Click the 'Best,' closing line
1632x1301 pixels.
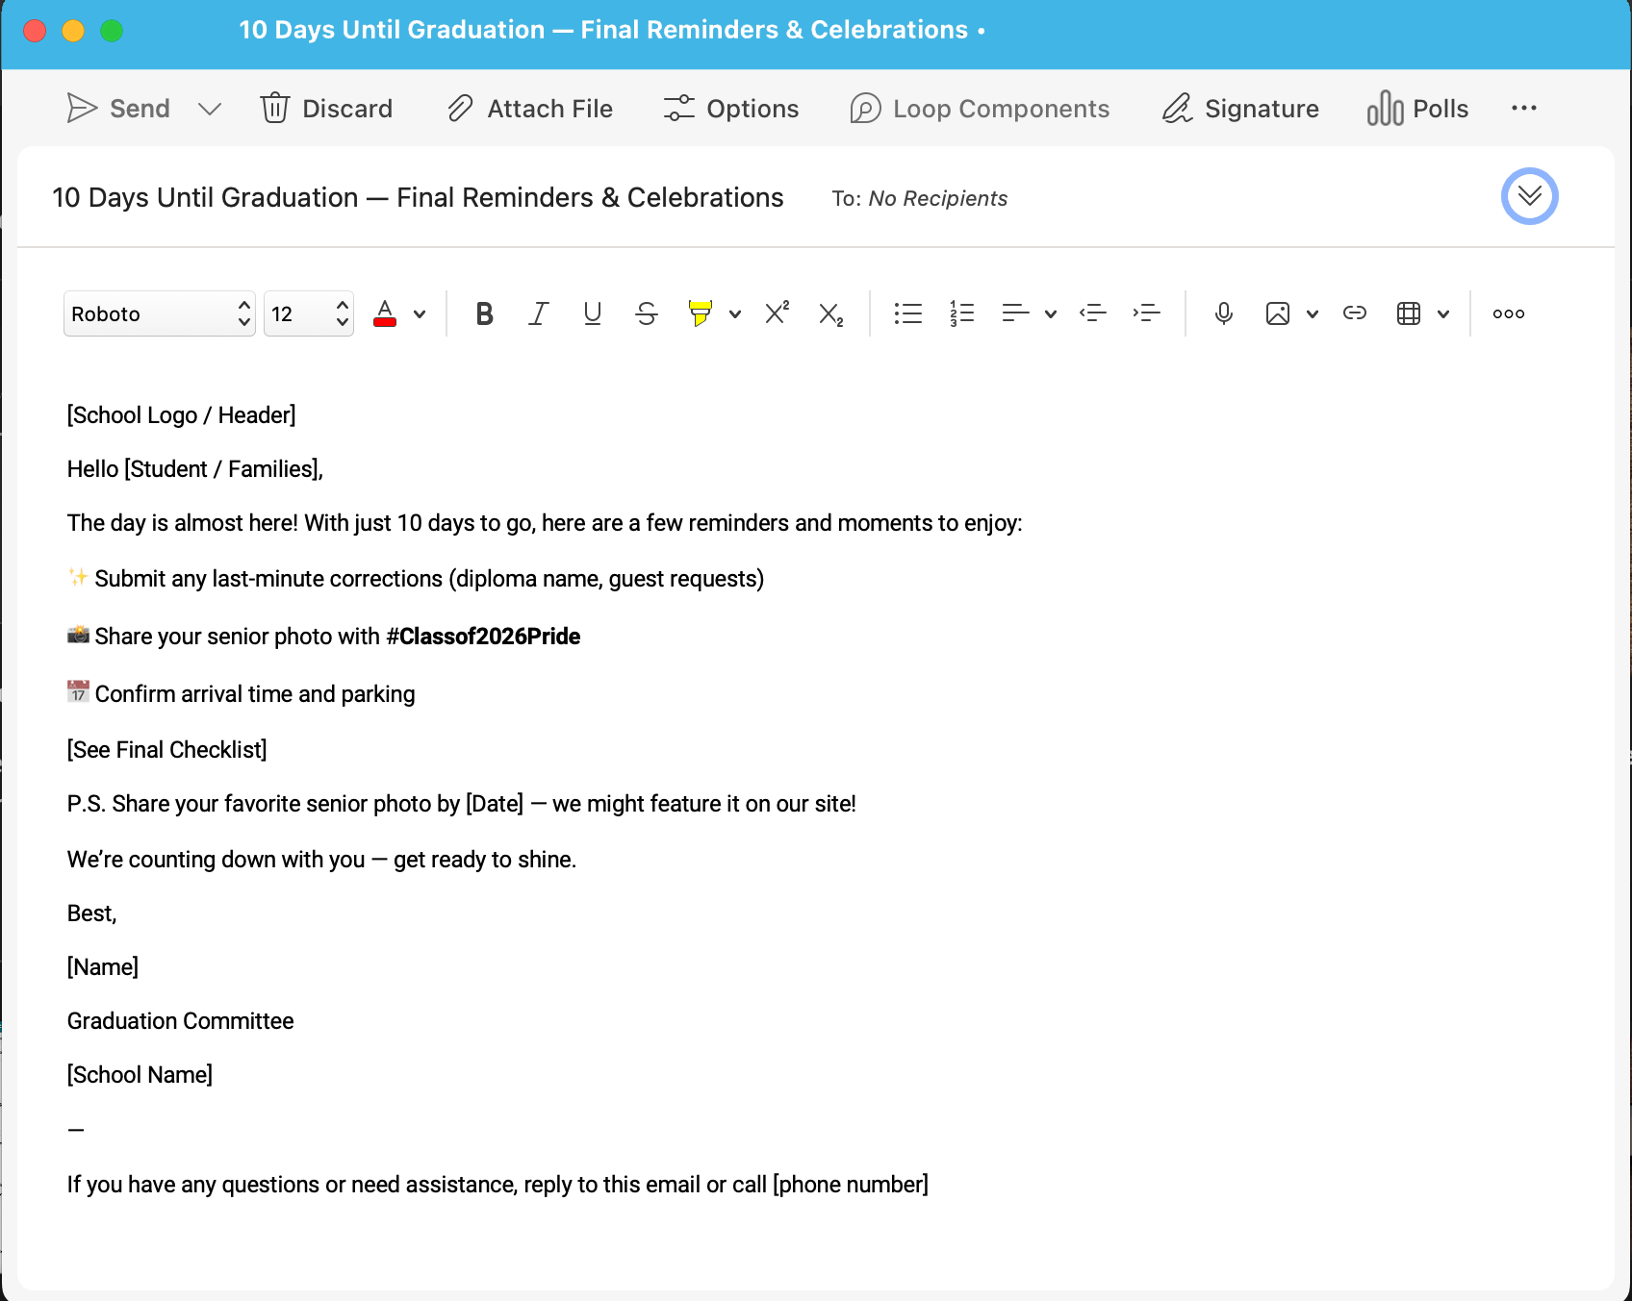91,913
